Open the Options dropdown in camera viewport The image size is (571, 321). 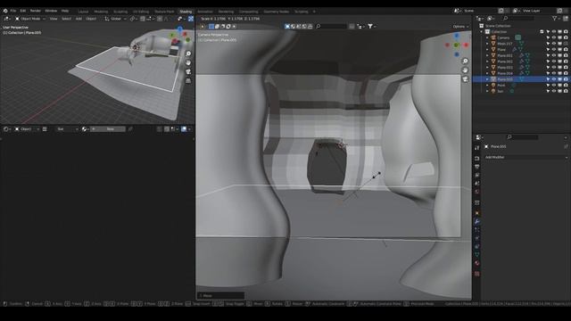click(460, 27)
